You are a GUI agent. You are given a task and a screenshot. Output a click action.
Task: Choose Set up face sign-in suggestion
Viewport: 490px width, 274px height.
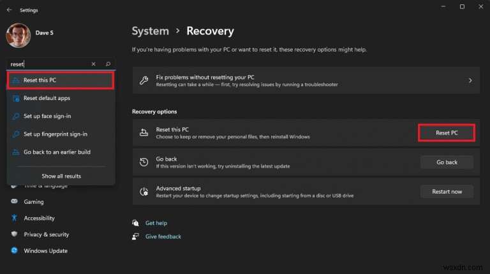pyautogui.click(x=61, y=116)
